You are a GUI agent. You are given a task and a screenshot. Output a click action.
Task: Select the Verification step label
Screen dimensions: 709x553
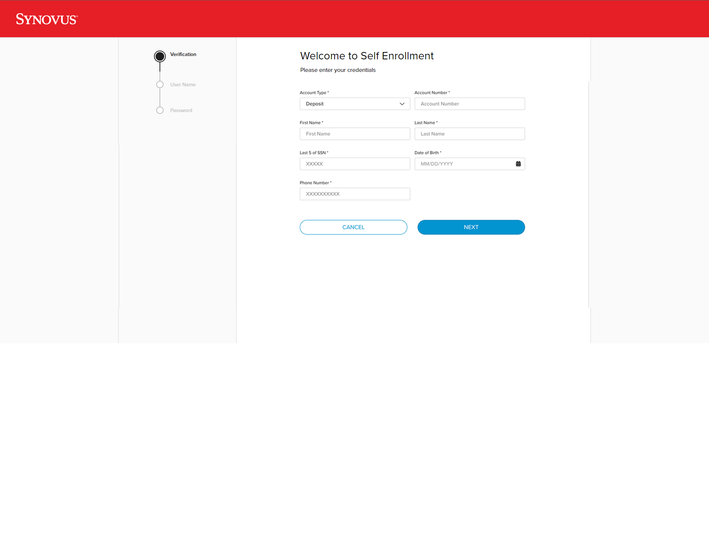tap(183, 54)
